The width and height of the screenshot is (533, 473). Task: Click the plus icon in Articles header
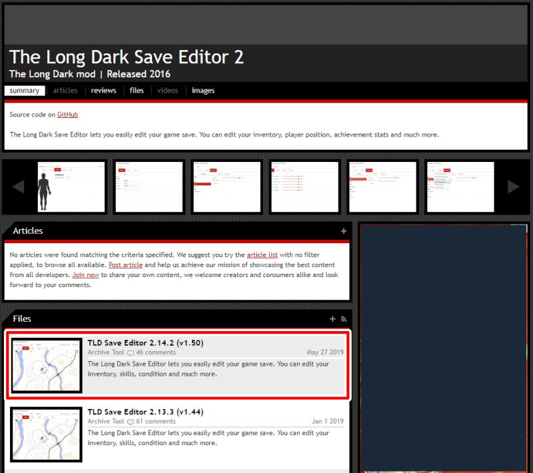coord(344,231)
